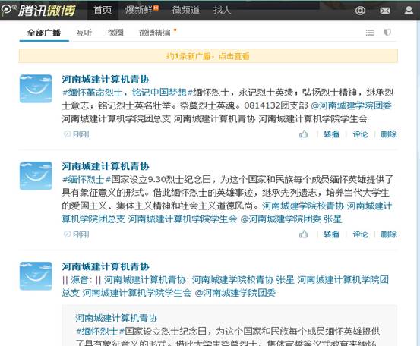The width and height of the screenshot is (420, 346).
Task: Open 张星 link in the second post
Action: [333, 219]
